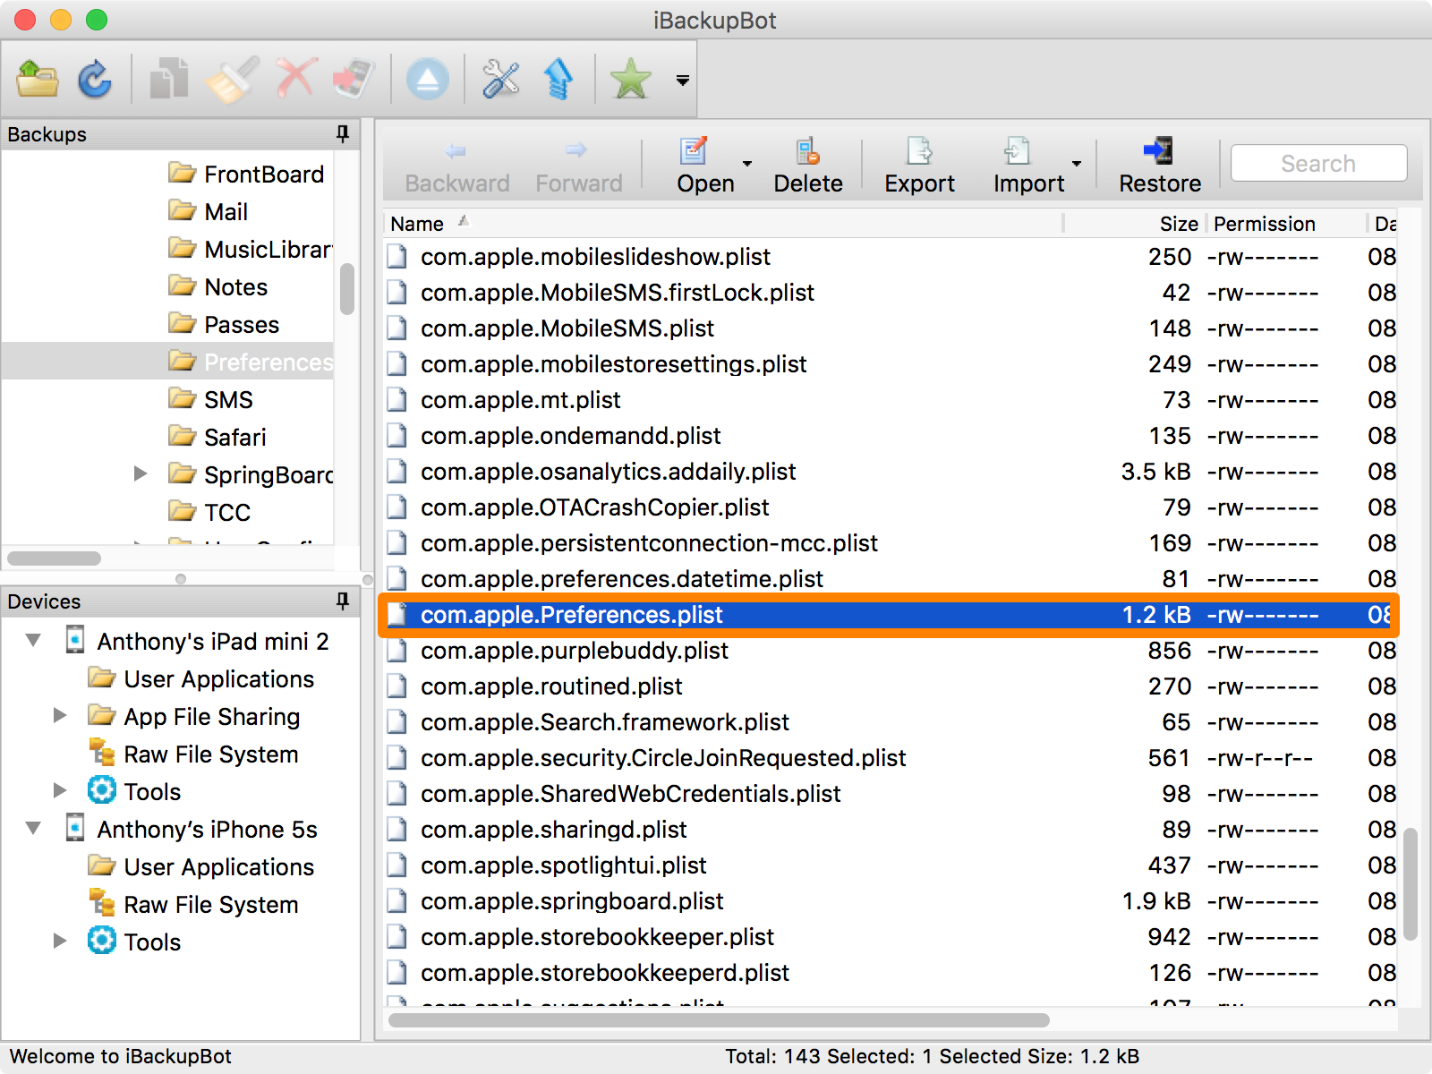Select the cleaning brush toolbar icon

(232, 79)
